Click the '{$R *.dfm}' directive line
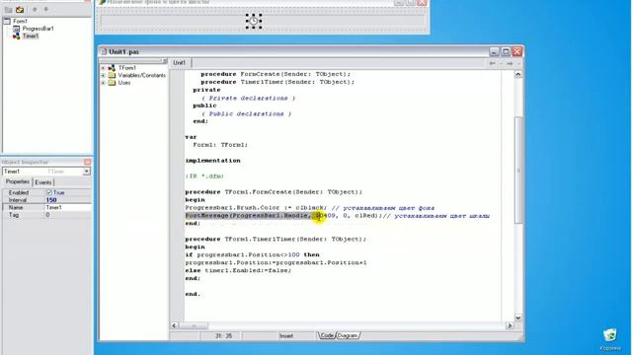This screenshot has height=355, width=632. pos(204,177)
